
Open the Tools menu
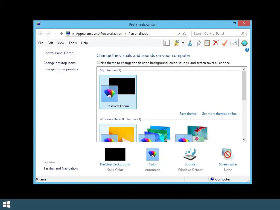pyautogui.click(x=72, y=43)
